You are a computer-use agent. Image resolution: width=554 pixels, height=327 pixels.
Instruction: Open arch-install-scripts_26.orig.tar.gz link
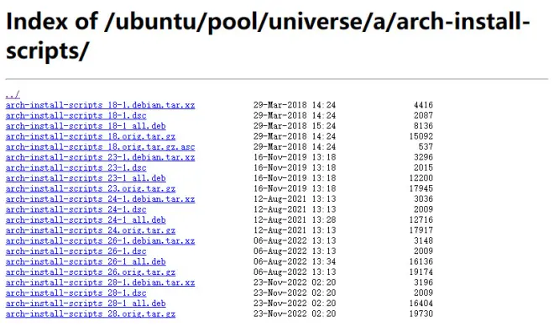click(x=91, y=272)
